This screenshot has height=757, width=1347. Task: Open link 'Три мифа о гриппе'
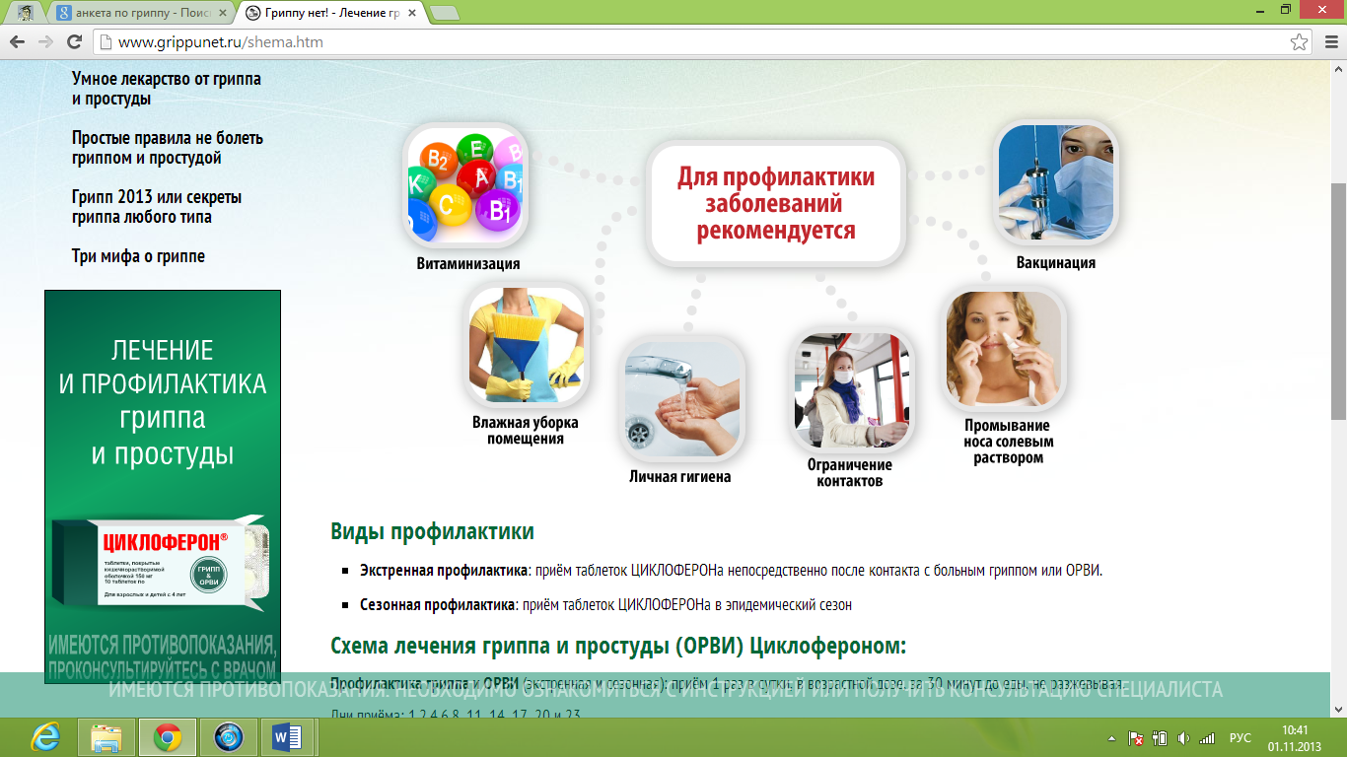[139, 256]
